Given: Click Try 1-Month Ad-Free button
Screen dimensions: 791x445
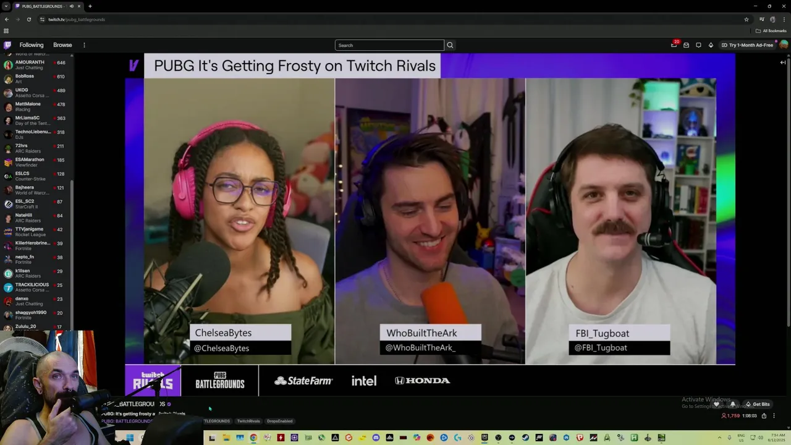Looking at the screenshot, I should (747, 45).
